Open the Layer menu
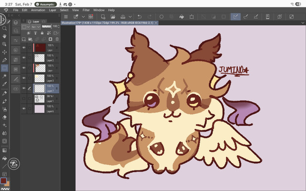This screenshot has height=191, width=306. [53, 10]
